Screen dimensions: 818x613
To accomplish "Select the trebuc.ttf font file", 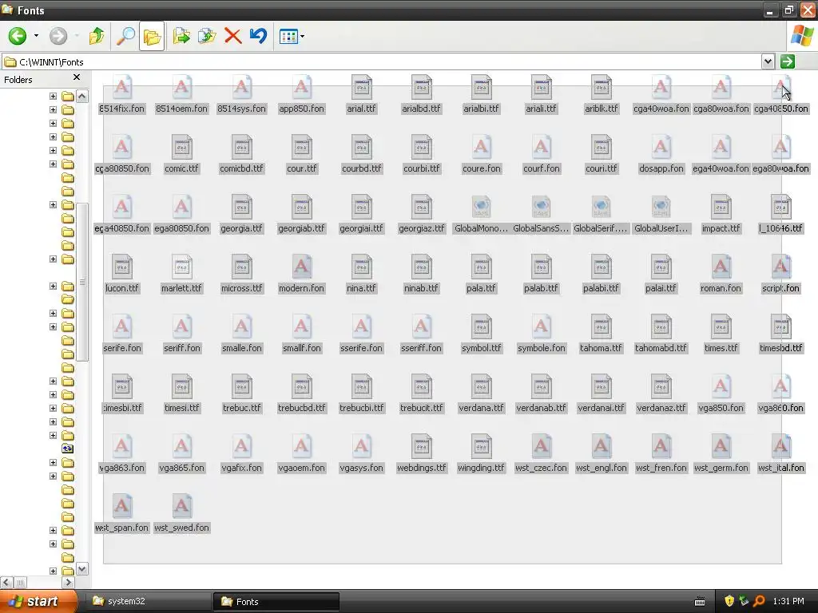I will [241, 394].
